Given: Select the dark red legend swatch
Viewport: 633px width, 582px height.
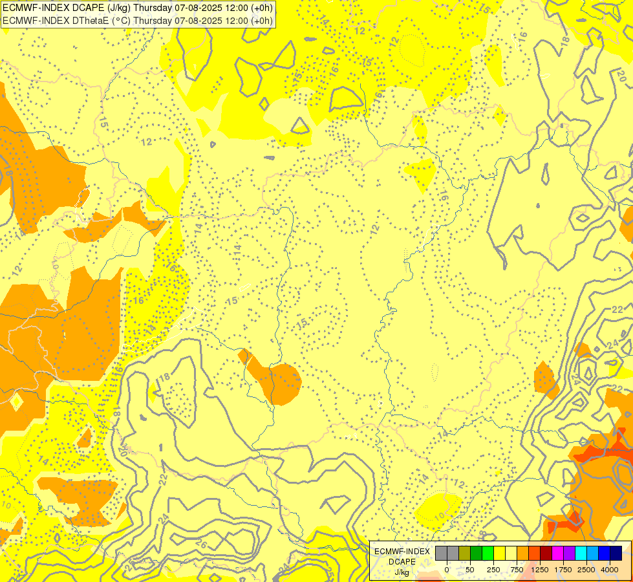Looking at the screenshot, I should point(546,553).
